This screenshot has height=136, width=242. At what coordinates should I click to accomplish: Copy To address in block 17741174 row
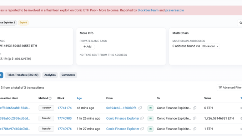tap(195, 108)
